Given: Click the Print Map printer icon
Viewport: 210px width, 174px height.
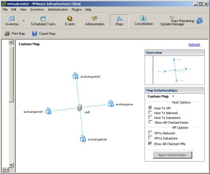Looking at the screenshot, I should point(7,33).
